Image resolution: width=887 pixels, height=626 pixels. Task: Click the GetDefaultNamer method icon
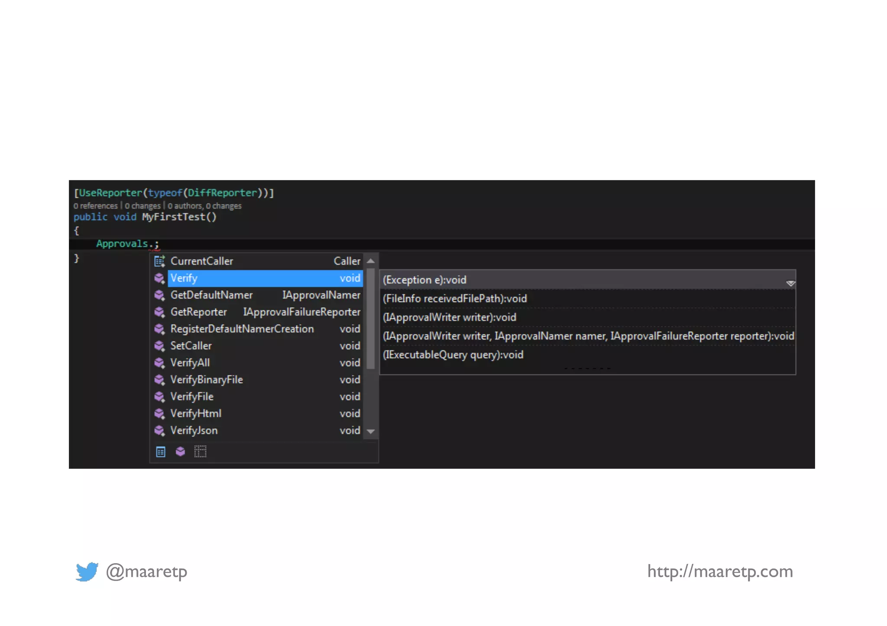tap(159, 295)
